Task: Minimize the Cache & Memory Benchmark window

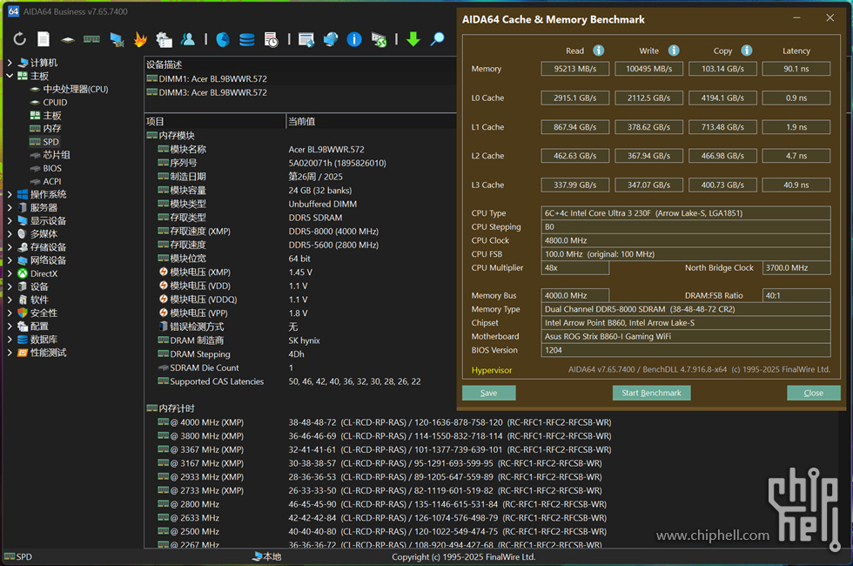Action: pyautogui.click(x=796, y=18)
